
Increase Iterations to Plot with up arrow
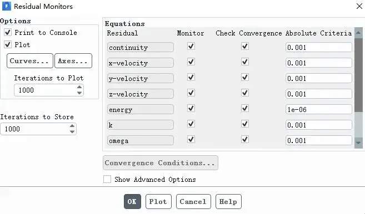click(x=79, y=87)
